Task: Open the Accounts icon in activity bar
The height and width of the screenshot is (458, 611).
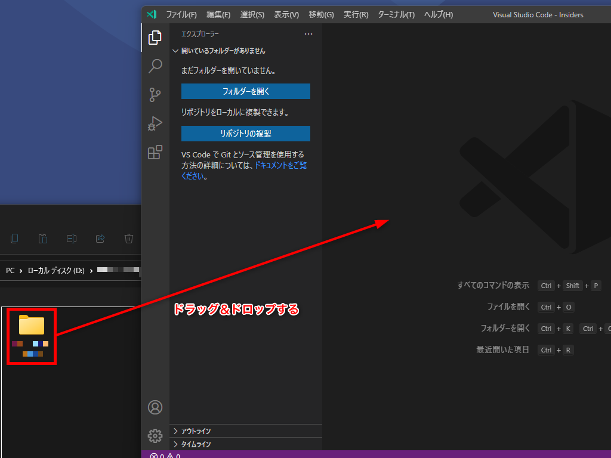Action: click(x=155, y=407)
